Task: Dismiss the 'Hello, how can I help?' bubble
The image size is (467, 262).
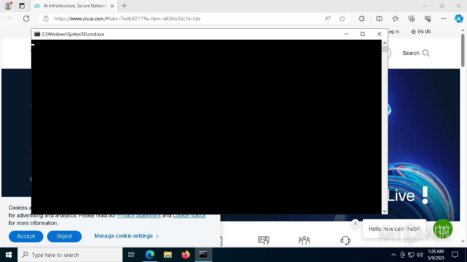Action: [355, 223]
